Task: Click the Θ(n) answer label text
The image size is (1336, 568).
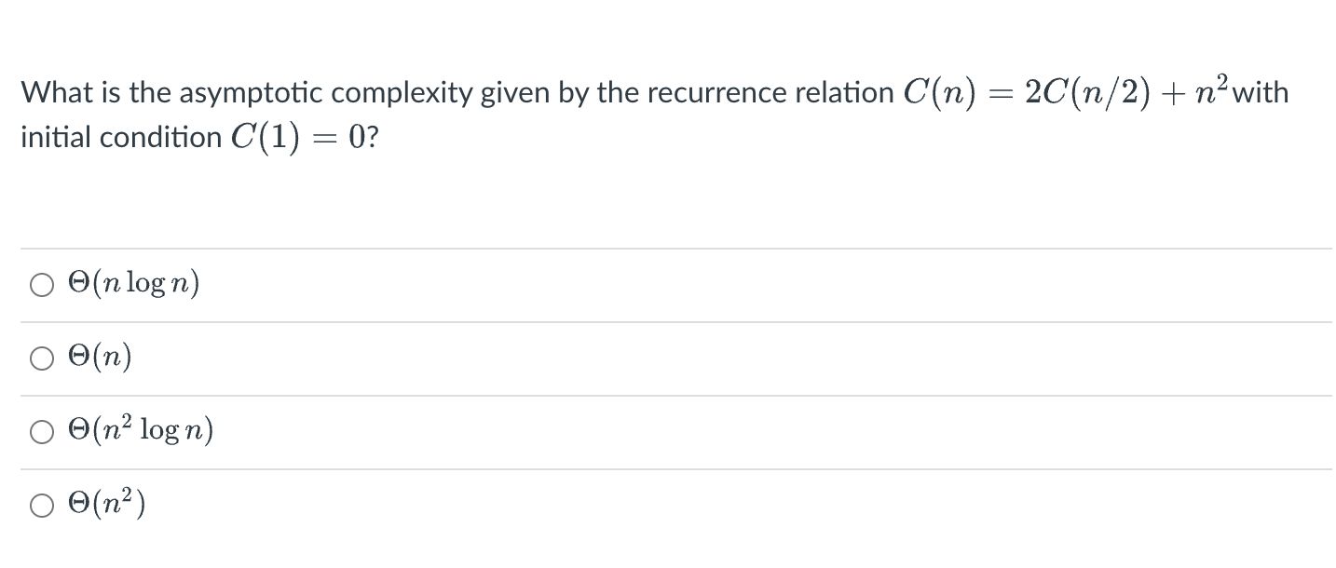Action: [100, 358]
